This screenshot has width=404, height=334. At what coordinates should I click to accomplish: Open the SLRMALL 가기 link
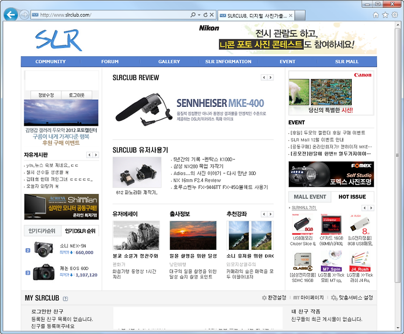304,208
